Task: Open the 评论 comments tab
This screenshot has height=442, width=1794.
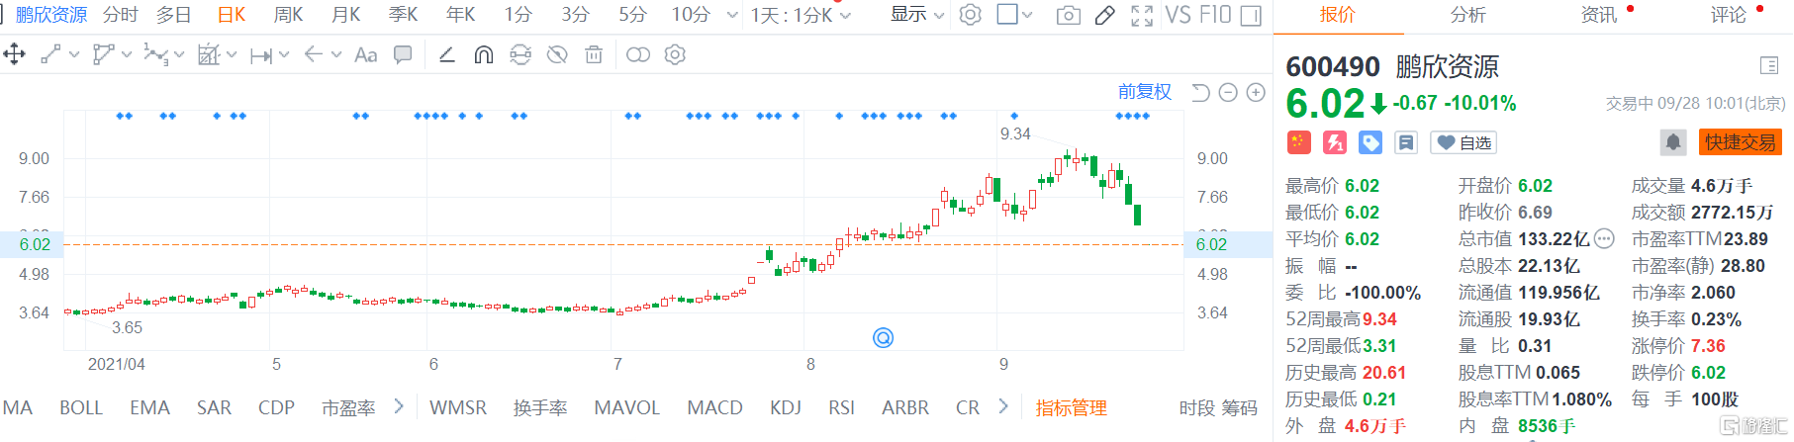Action: [1729, 15]
